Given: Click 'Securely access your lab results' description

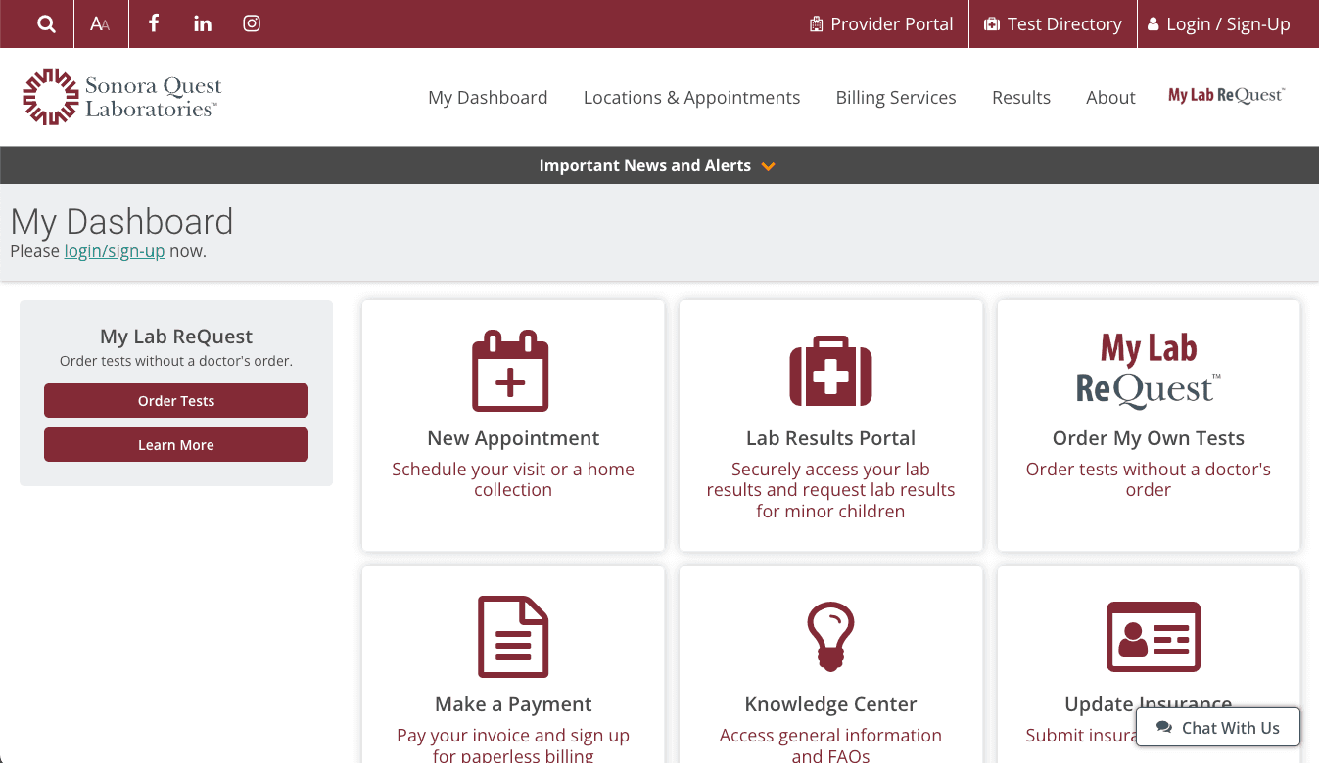Looking at the screenshot, I should click(830, 490).
